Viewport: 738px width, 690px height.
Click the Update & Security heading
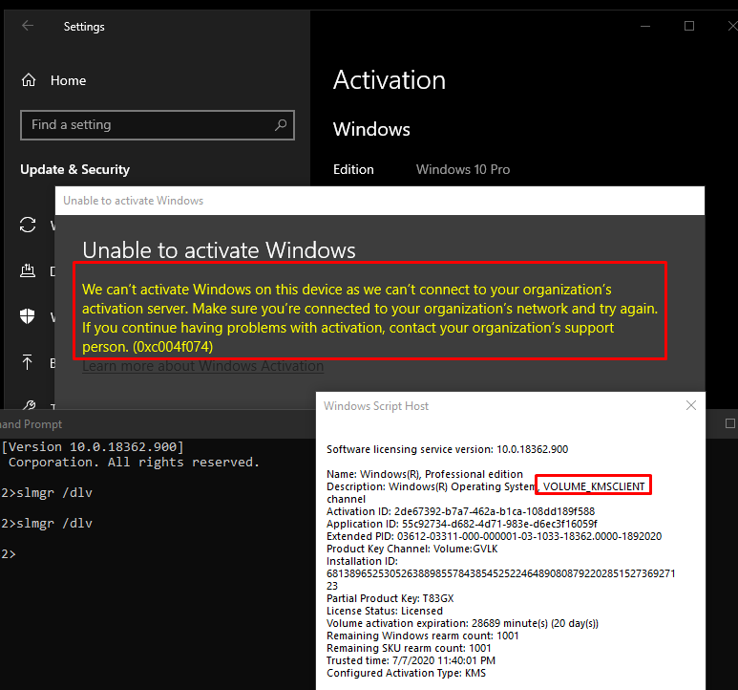tap(74, 169)
